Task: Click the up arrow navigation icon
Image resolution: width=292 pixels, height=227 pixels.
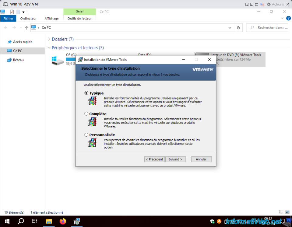Action: click(x=26, y=28)
